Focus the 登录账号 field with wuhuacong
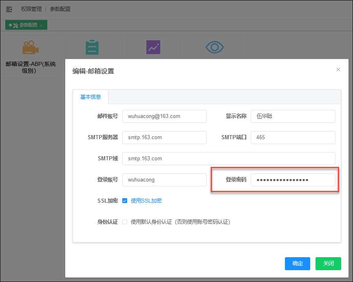Screen dimensions: 353x282 click(x=164, y=180)
